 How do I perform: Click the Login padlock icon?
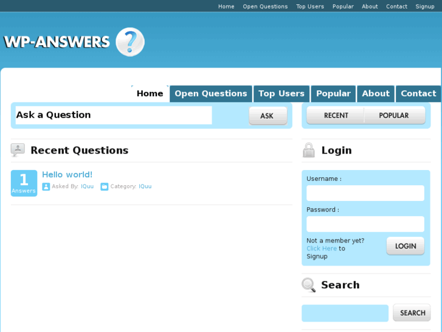pos(309,150)
